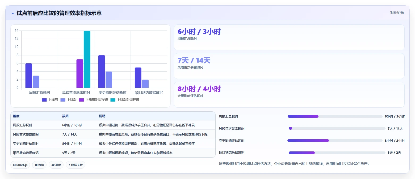Click the explanation starting 模拟中提前发现风险
This screenshot has height=179, width=415.
click(153, 134)
